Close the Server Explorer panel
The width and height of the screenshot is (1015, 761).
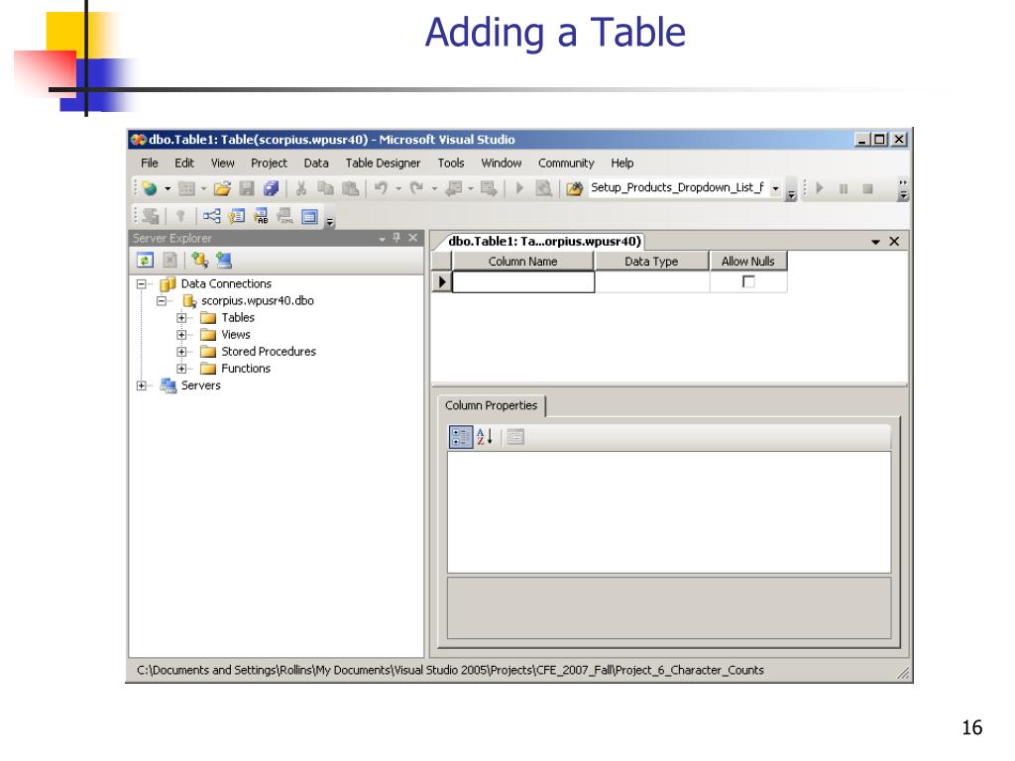[x=413, y=238]
